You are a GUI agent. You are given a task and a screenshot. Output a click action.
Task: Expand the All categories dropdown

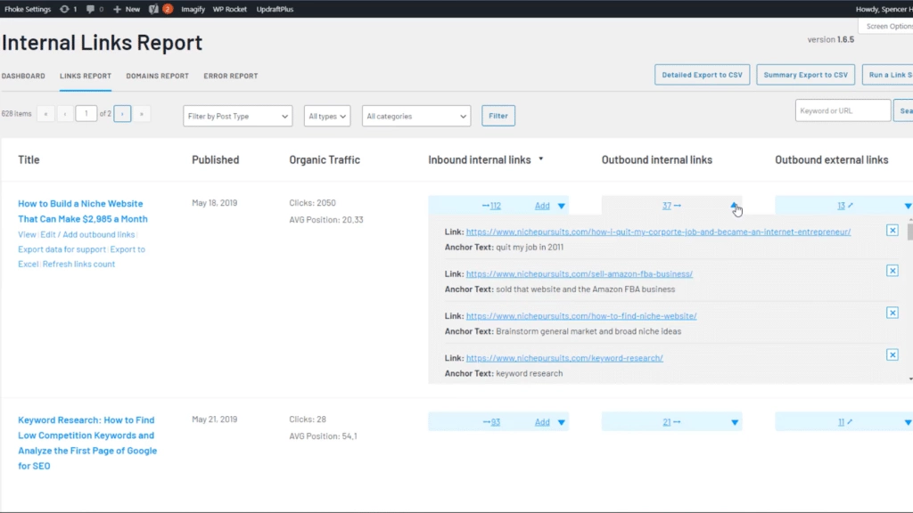[415, 116]
